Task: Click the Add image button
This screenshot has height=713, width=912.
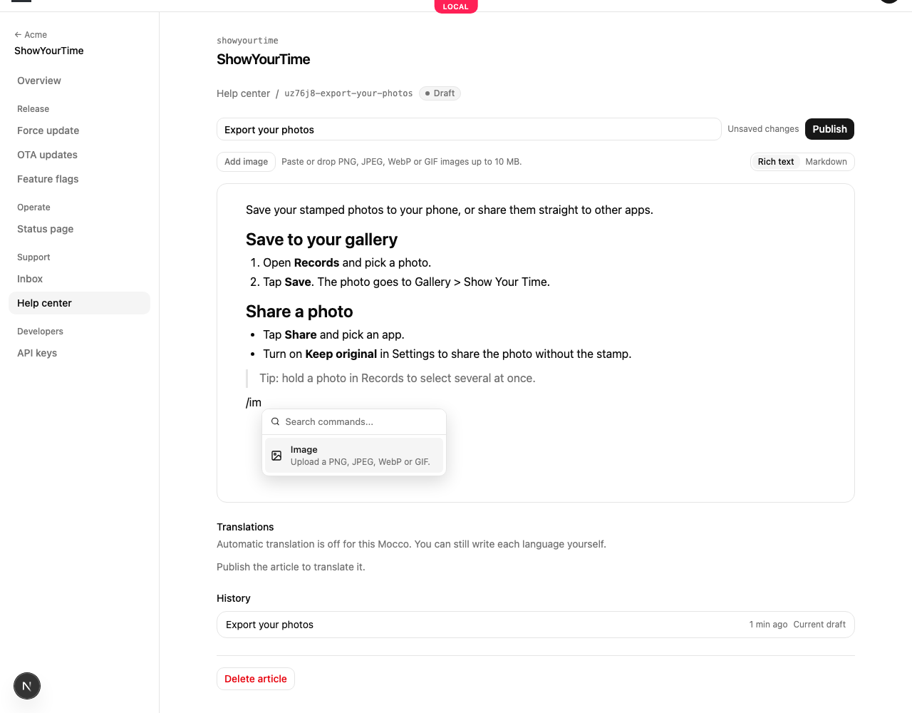Action: coord(246,162)
